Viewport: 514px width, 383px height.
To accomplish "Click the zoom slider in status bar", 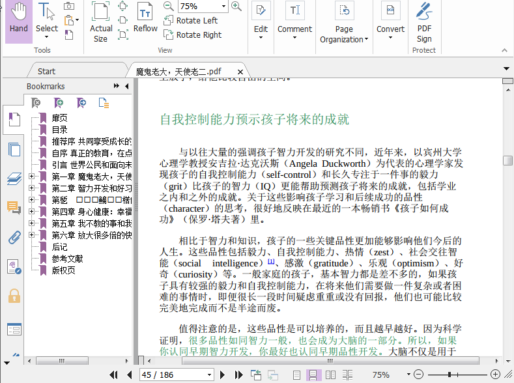I will tap(450, 375).
